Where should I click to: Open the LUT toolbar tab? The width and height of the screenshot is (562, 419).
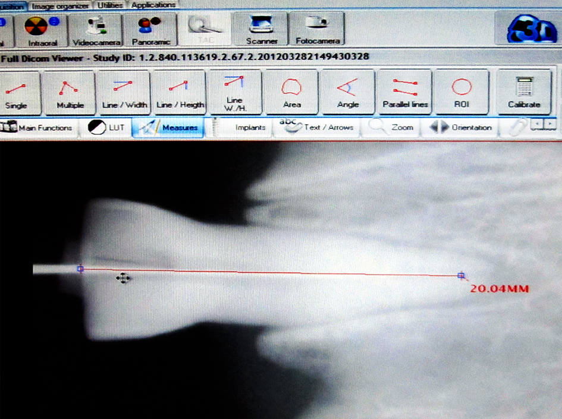click(x=107, y=128)
